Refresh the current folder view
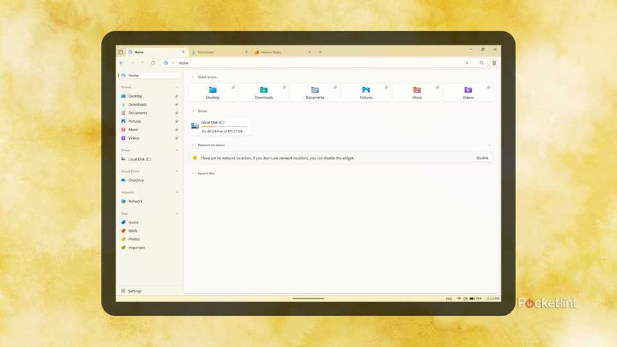The width and height of the screenshot is (617, 347). click(x=153, y=63)
